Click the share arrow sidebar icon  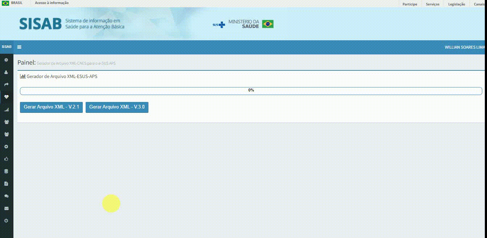coord(6,85)
